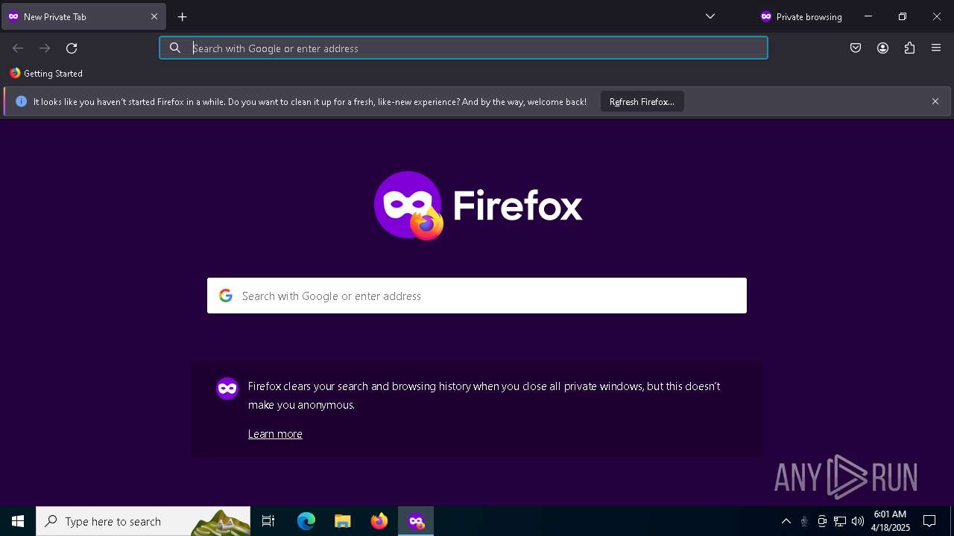Click the notification info icon

(21, 102)
